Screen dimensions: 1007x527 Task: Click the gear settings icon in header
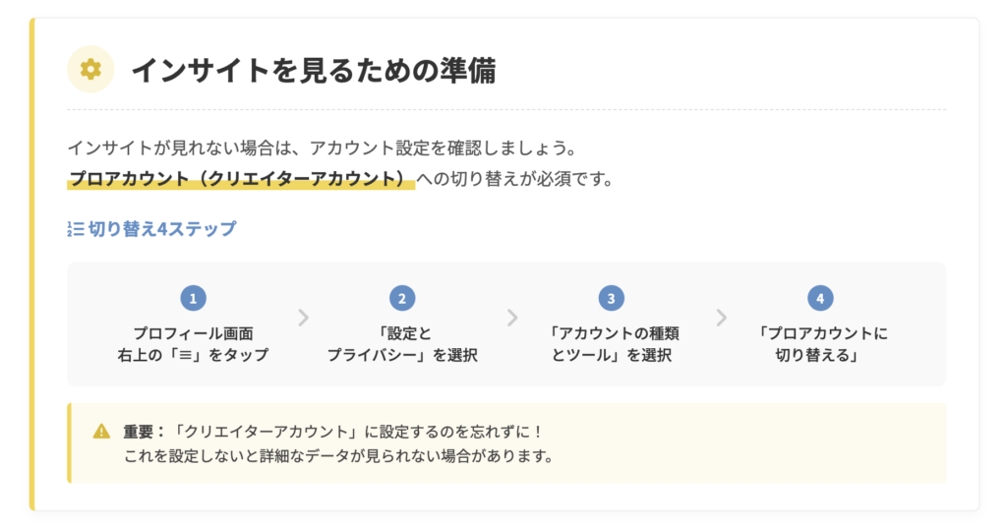[90, 69]
